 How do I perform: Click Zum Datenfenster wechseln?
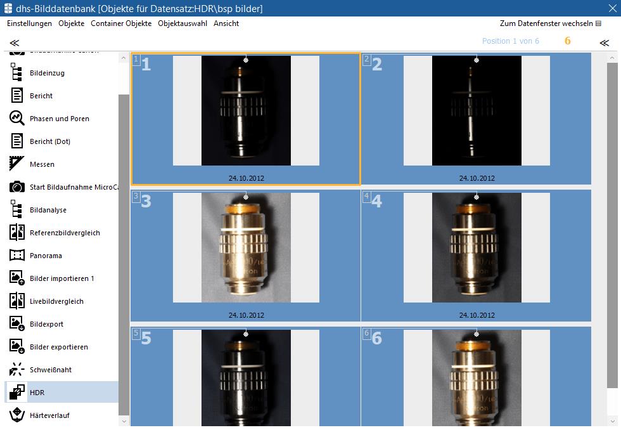[550, 23]
